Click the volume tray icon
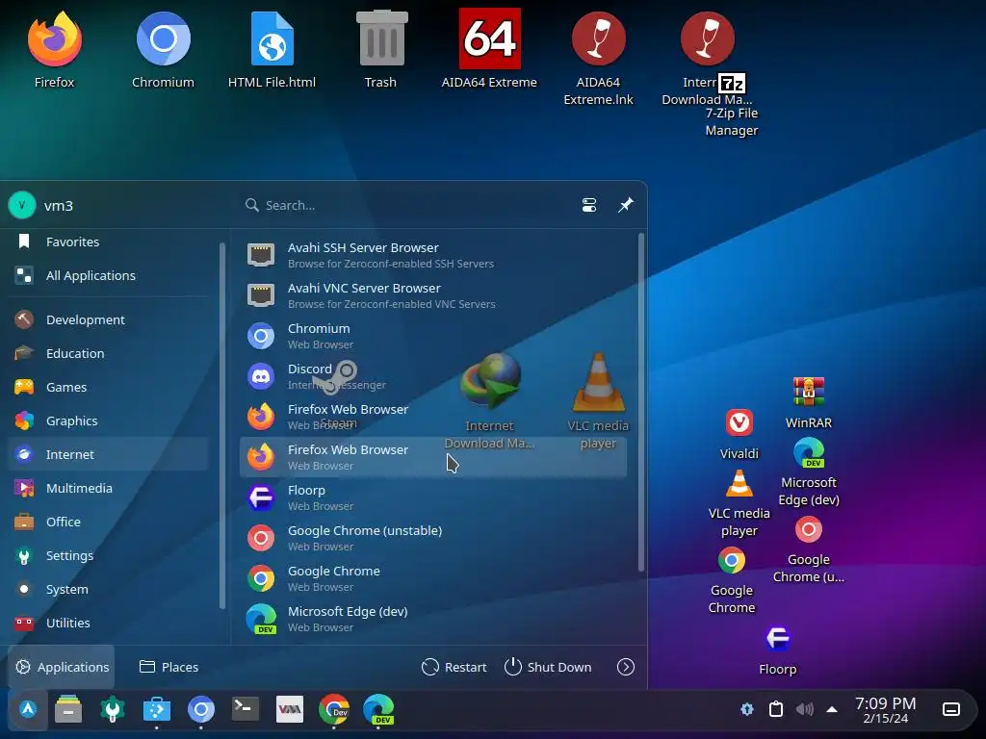Screen dimensions: 986x739 coord(804,709)
